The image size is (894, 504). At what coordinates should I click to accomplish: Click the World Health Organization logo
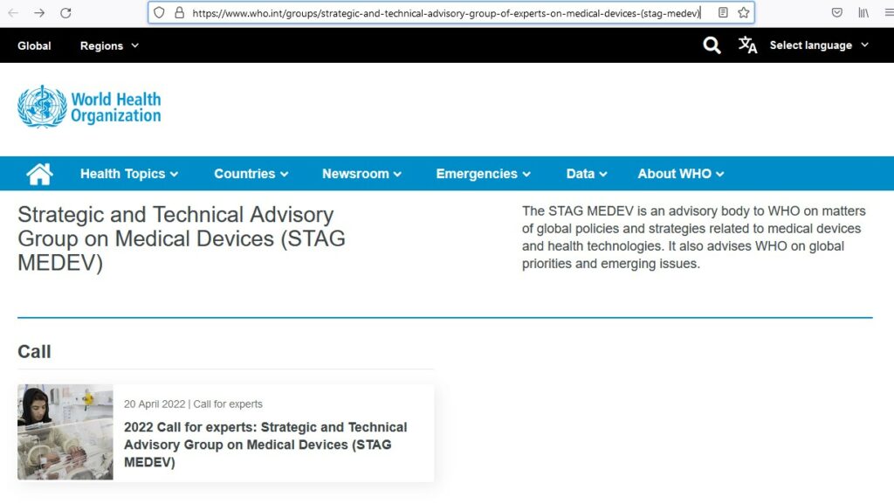click(89, 107)
